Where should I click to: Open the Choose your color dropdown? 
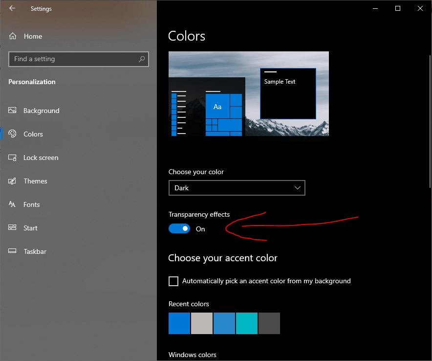point(237,188)
